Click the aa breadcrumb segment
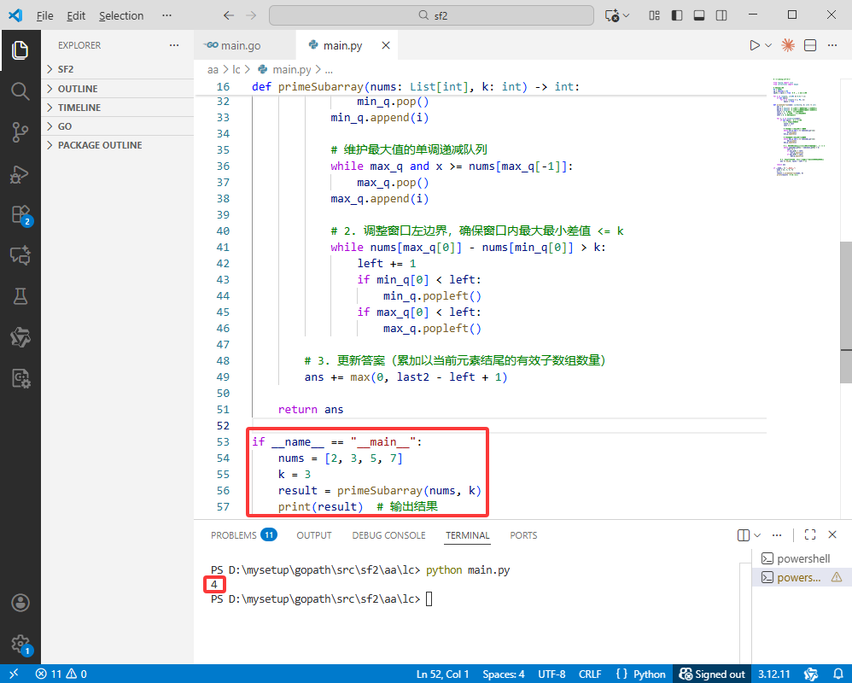Screen dimensions: 852x683 (x=213, y=69)
